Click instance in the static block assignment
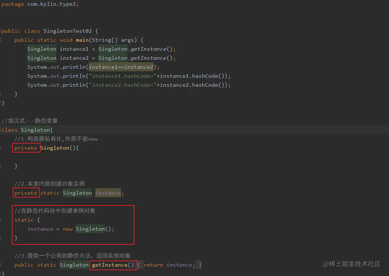The image size is (389, 276). tap(40, 229)
